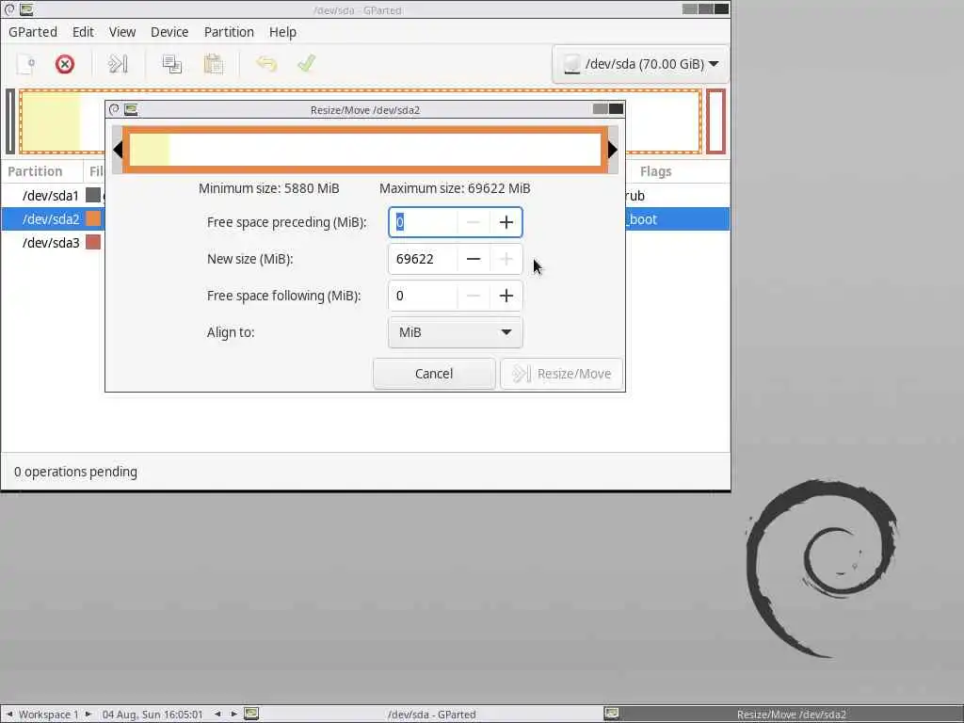The height and width of the screenshot is (723, 964).
Task: Click the Flags column header
Action: pyautogui.click(x=655, y=171)
